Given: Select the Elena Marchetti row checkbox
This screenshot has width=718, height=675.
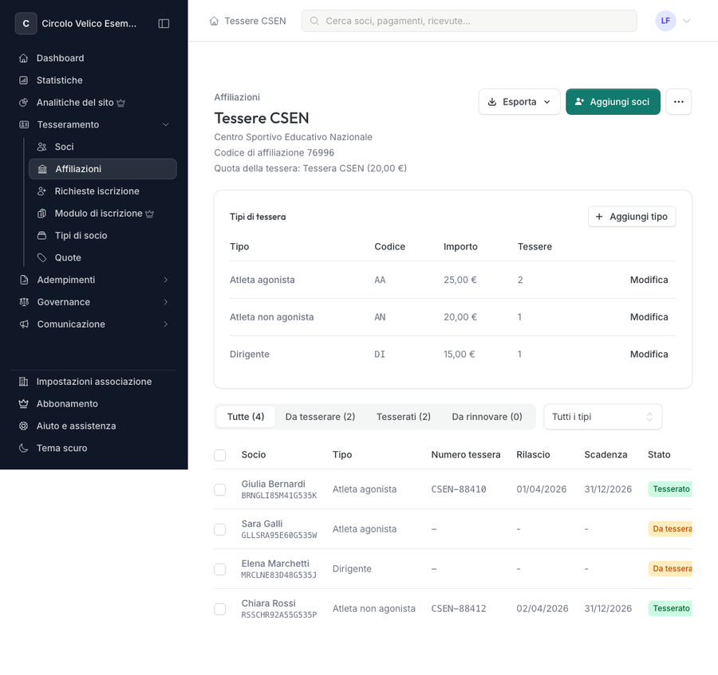Looking at the screenshot, I should coord(220,569).
